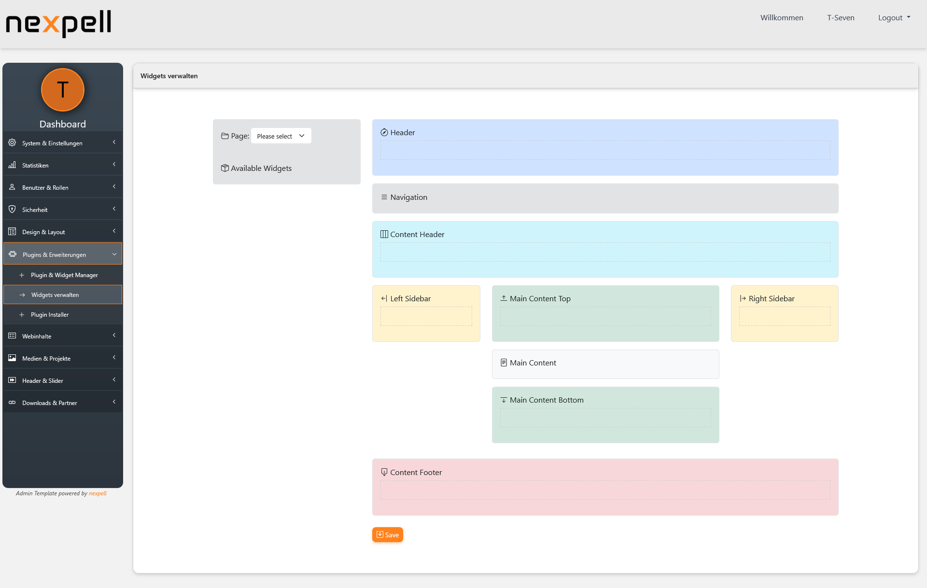Click the image icon for Medien & Projekte
The image size is (927, 588).
[12, 358]
